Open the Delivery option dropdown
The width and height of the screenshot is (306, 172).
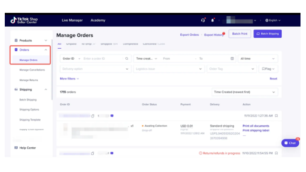point(96,69)
